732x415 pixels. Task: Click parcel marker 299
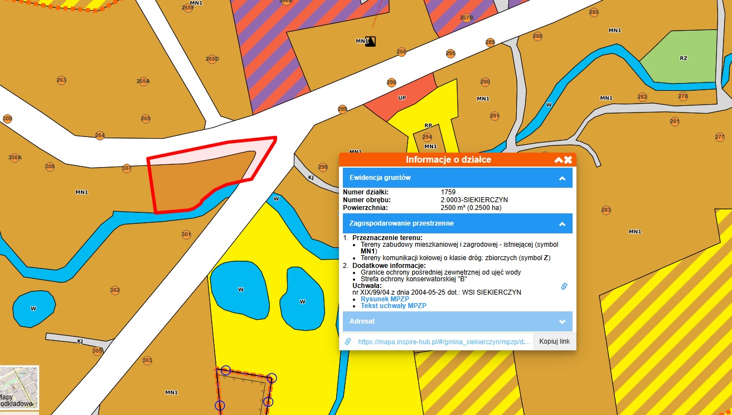342,109
